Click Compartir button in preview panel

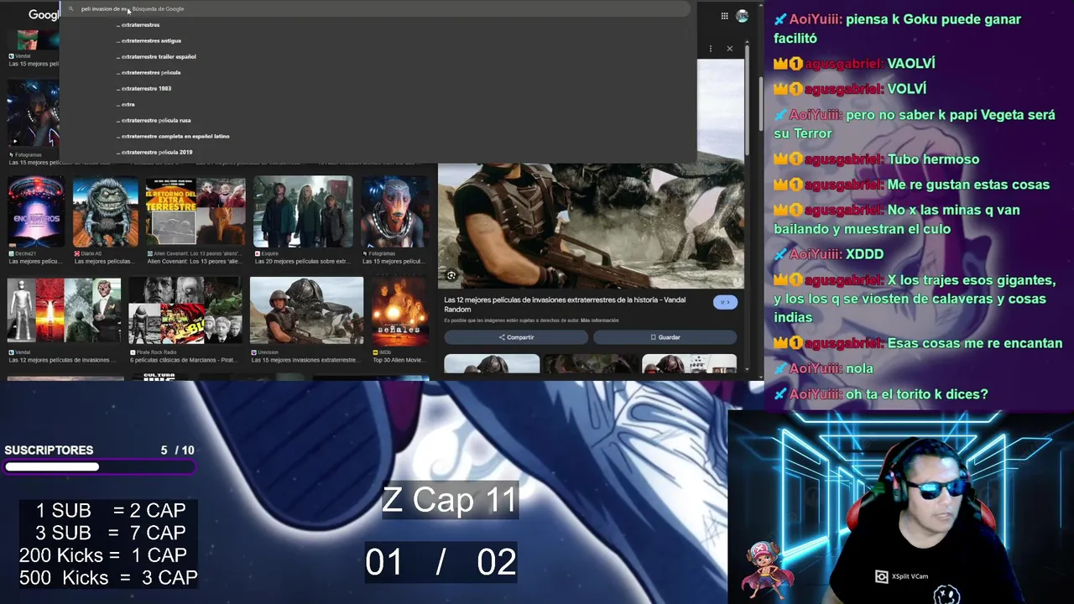(x=516, y=337)
